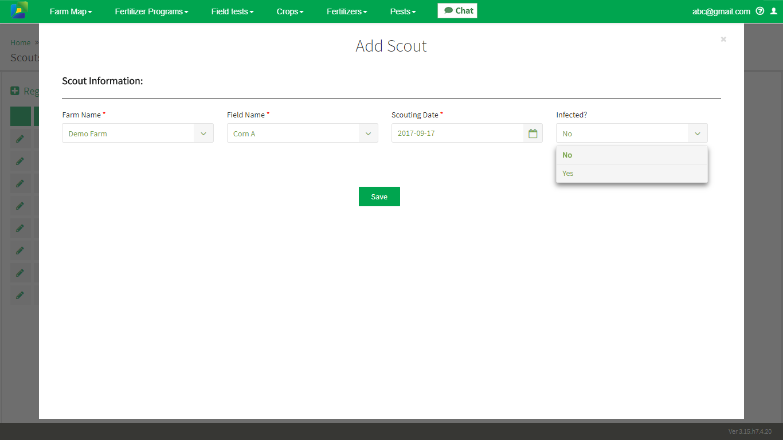Click the 'Scouting Date' label

coord(415,115)
